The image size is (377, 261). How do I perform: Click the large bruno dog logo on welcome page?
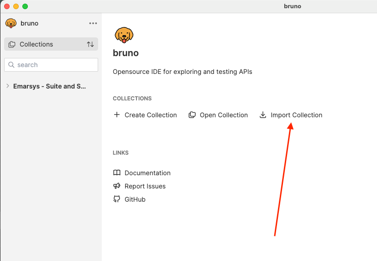(124, 35)
